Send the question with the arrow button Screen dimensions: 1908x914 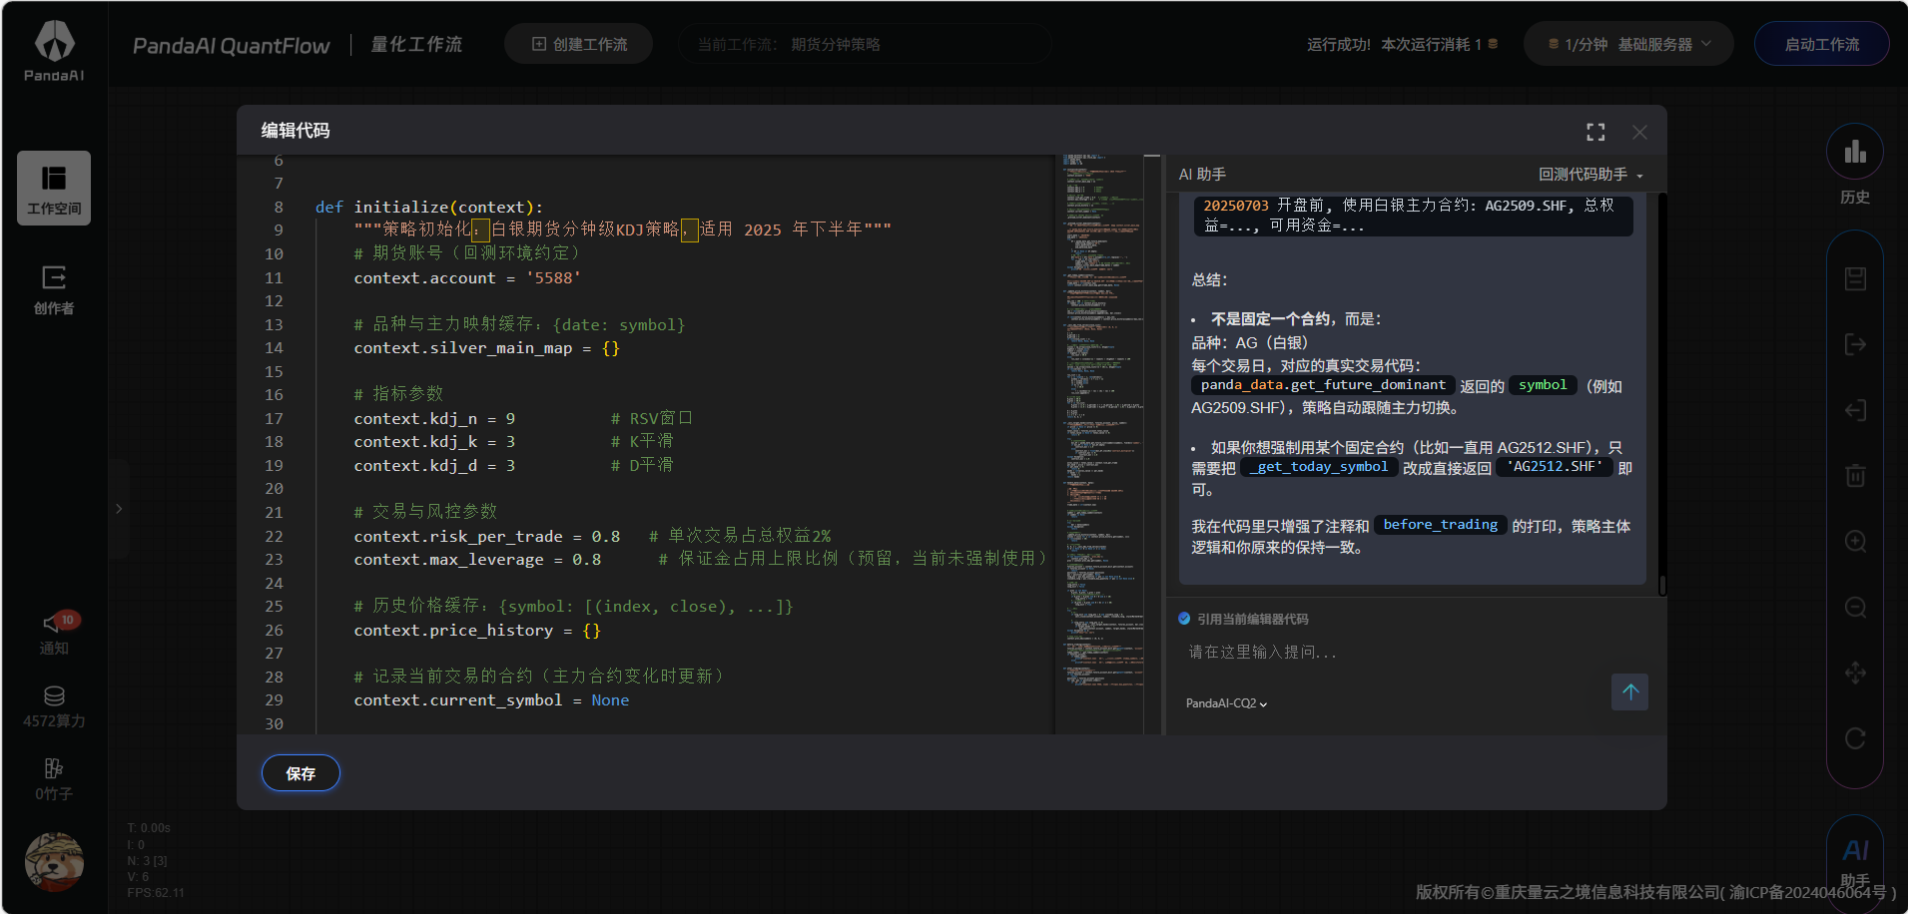point(1629,691)
